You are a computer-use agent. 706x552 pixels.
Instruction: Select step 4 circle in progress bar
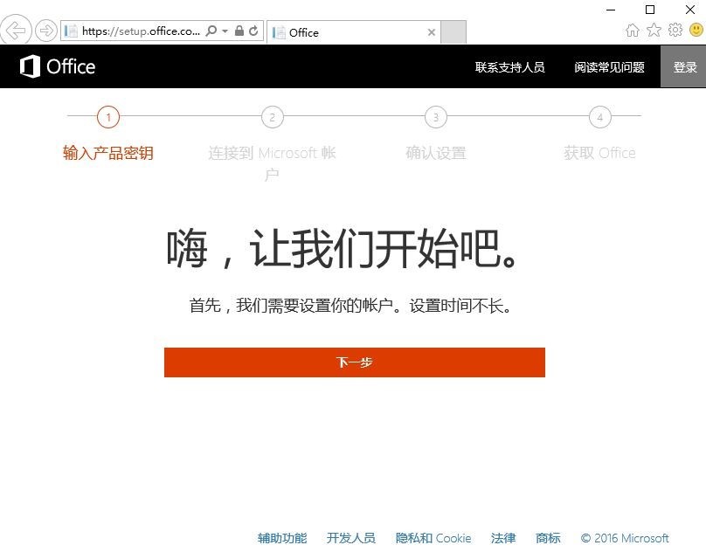(600, 117)
